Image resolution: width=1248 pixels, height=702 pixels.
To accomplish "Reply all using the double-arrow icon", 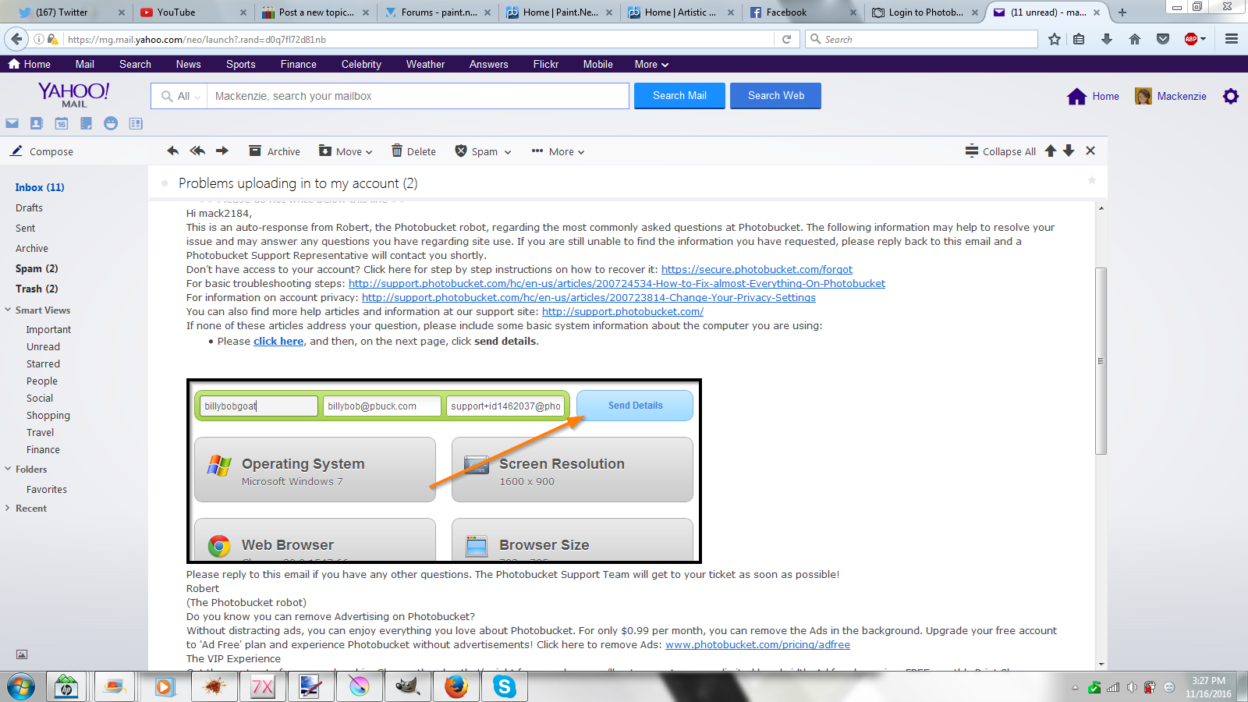I will point(197,151).
